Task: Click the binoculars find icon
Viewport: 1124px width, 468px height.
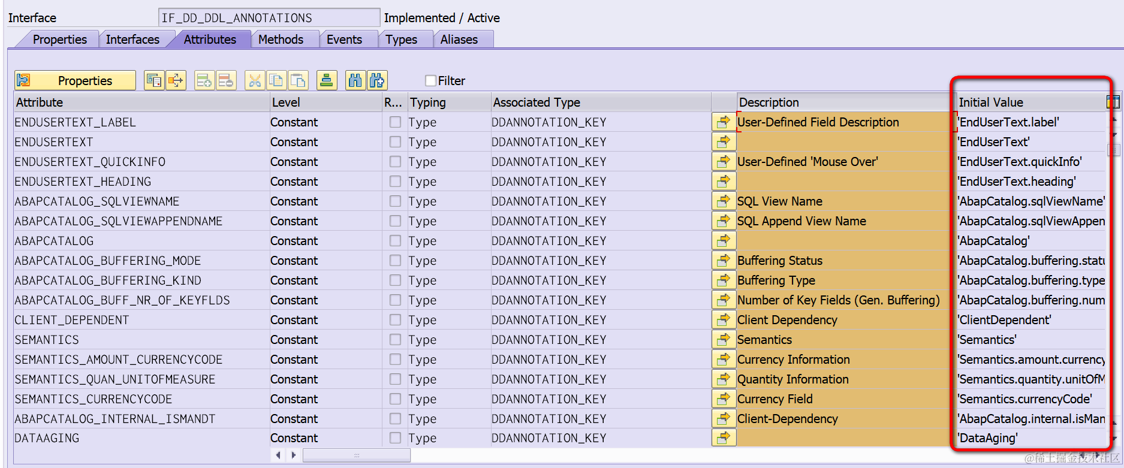Action: (355, 80)
